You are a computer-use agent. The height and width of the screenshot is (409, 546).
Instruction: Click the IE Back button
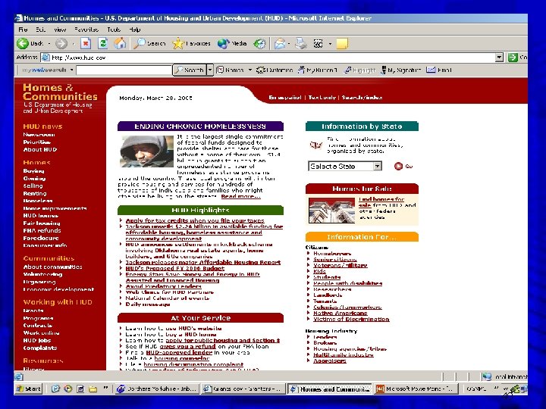coord(30,43)
